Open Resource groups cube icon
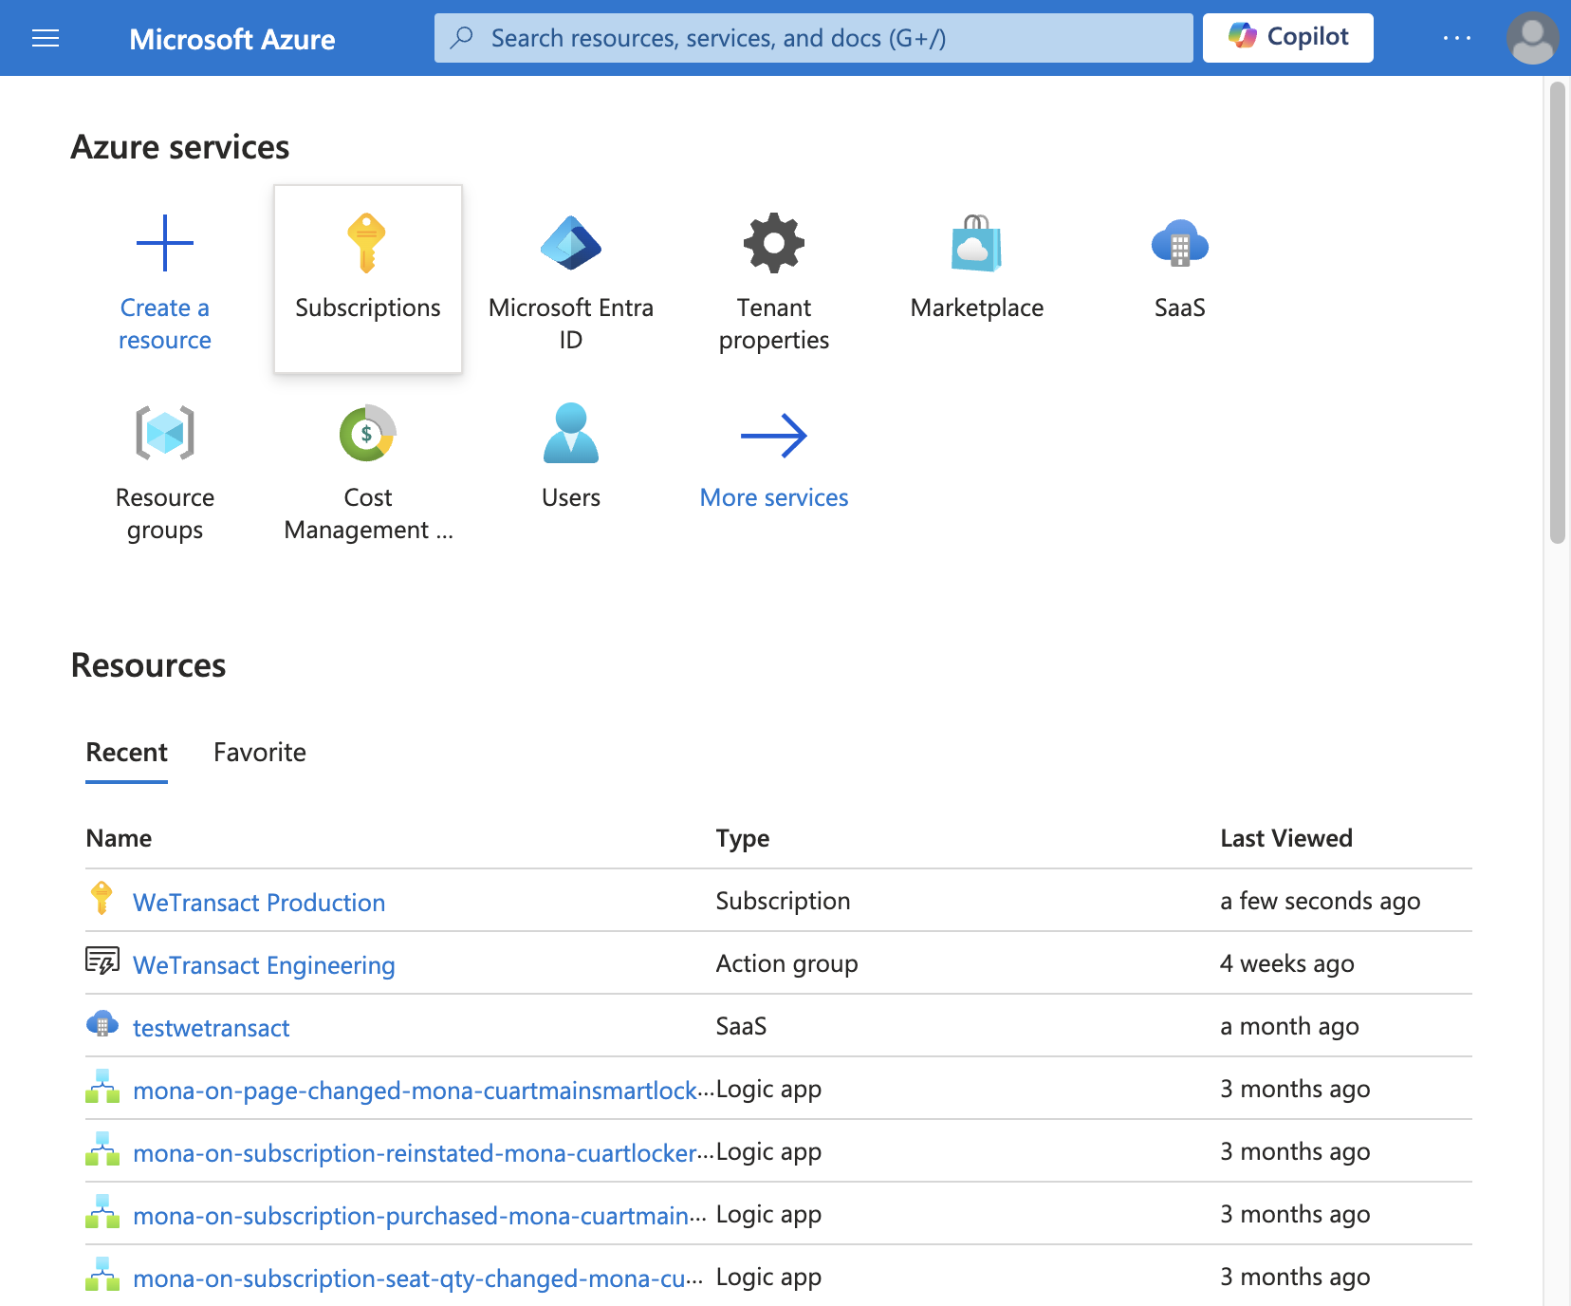This screenshot has height=1306, width=1571. (x=165, y=433)
